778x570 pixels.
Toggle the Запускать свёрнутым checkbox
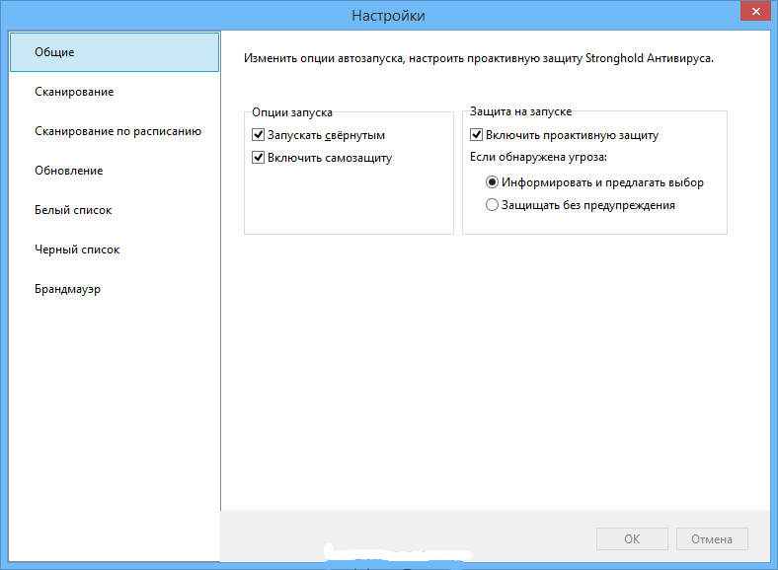click(258, 135)
